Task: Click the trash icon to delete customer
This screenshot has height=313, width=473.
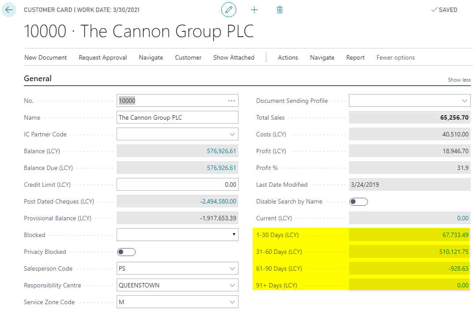Action: click(280, 9)
